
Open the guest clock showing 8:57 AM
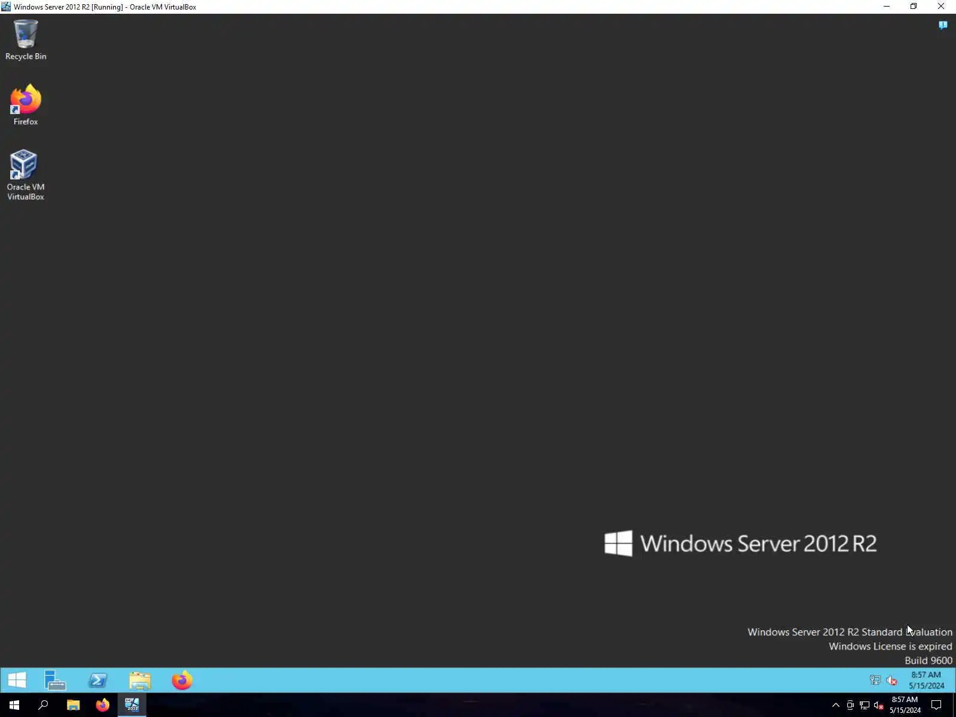click(926, 680)
